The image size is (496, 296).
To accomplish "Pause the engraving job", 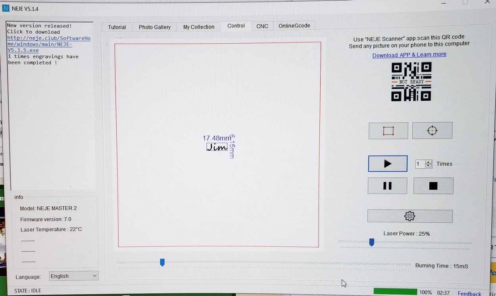I will pos(387,186).
